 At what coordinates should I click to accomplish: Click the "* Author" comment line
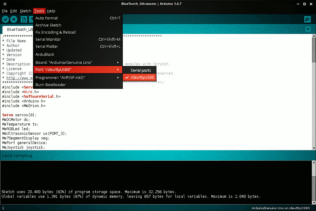11,46
